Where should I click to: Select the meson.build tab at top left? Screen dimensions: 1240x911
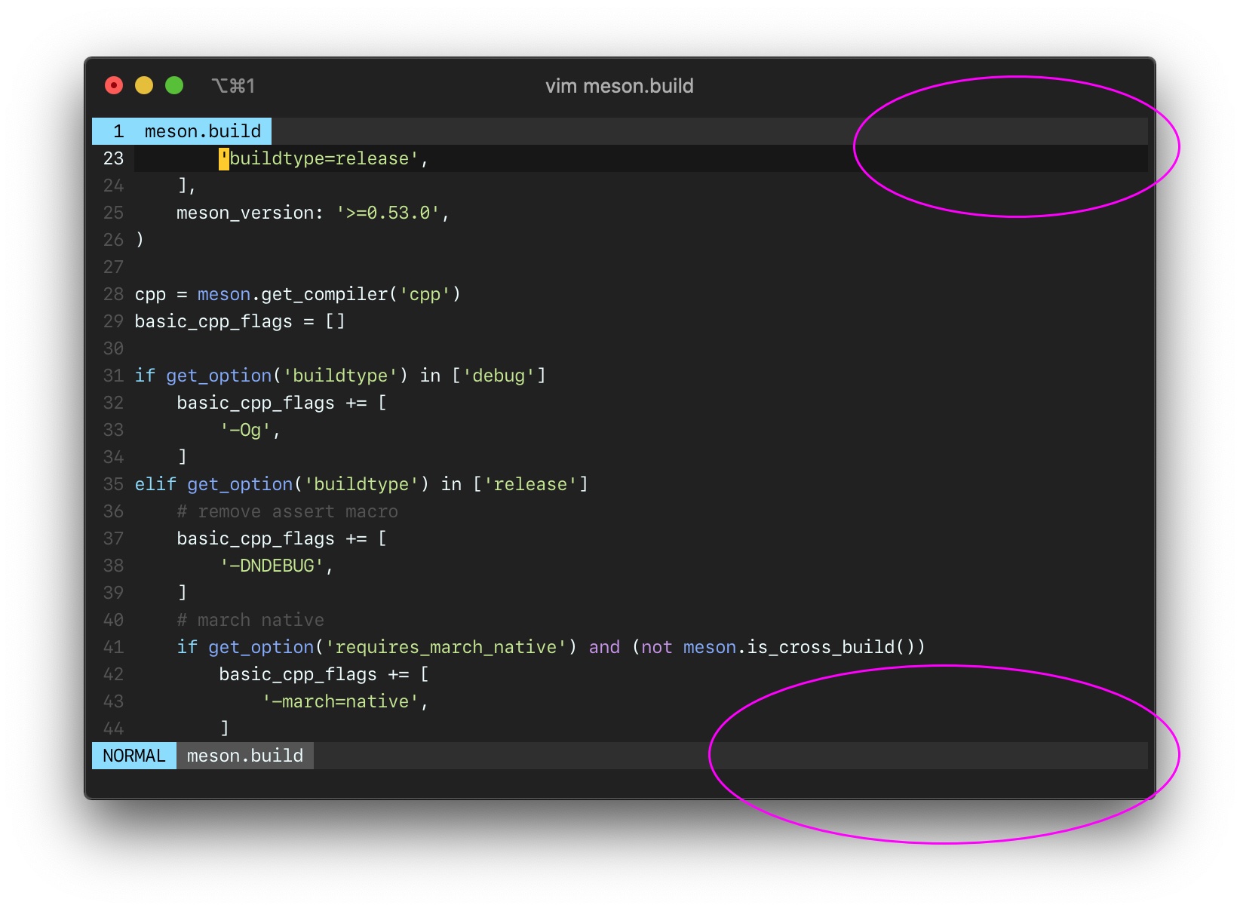pyautogui.click(x=202, y=130)
